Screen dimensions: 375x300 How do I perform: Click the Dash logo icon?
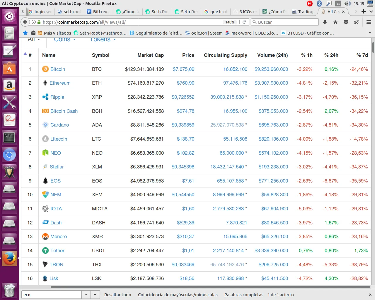(45, 223)
